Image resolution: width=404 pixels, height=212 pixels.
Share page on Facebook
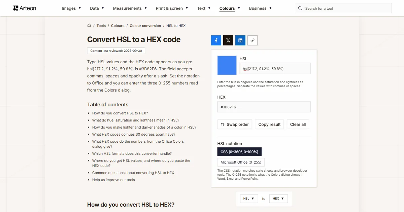(216, 40)
